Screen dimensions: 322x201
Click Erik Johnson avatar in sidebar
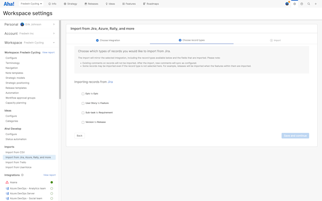[x=22, y=24]
